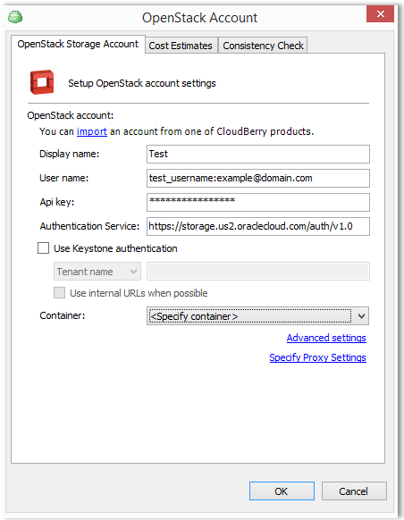Image resolution: width=404 pixels, height=520 pixels.
Task: Toggle Use internal URLs when possible
Action: coord(59,293)
